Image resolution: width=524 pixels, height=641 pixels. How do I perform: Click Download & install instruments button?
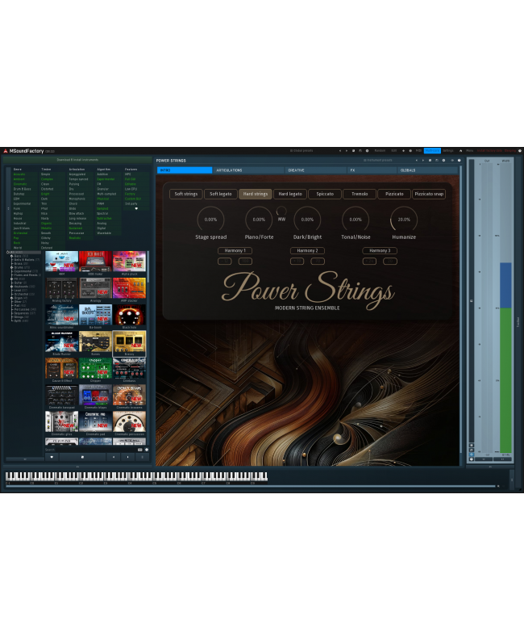click(77, 160)
